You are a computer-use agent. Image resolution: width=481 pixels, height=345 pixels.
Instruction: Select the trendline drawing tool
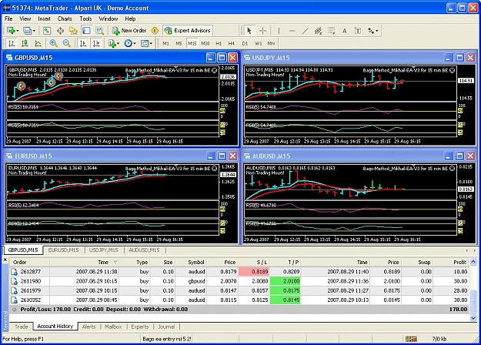point(305,30)
